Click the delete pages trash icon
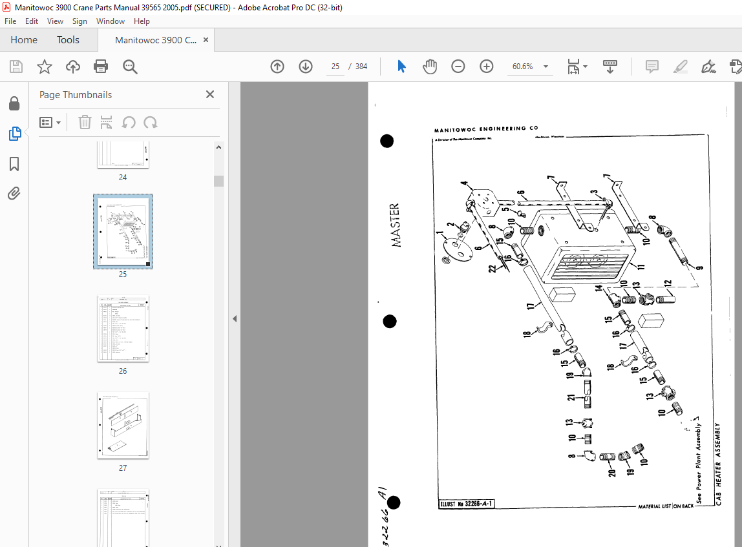742x547 pixels. pyautogui.click(x=85, y=123)
